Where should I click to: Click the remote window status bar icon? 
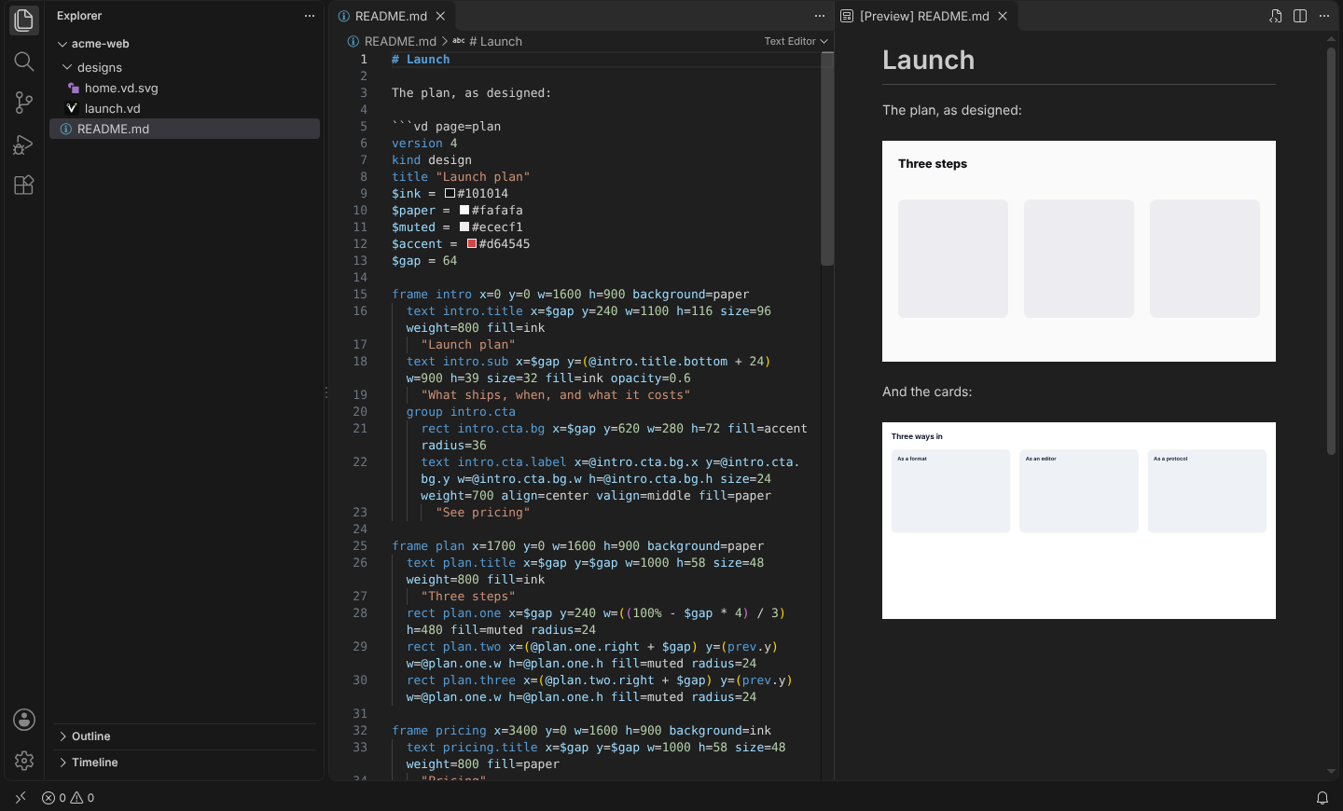(x=21, y=798)
